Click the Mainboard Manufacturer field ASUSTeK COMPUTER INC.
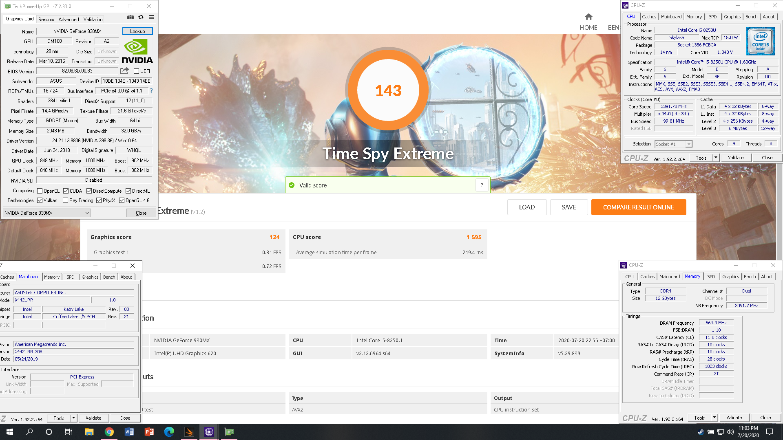This screenshot has width=783, height=440. click(74, 293)
